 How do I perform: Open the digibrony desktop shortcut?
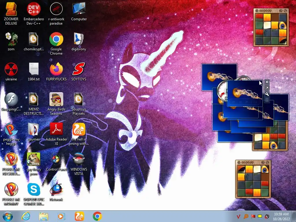click(x=79, y=42)
